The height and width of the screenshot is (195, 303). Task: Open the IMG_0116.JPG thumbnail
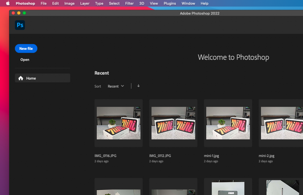(x=119, y=123)
